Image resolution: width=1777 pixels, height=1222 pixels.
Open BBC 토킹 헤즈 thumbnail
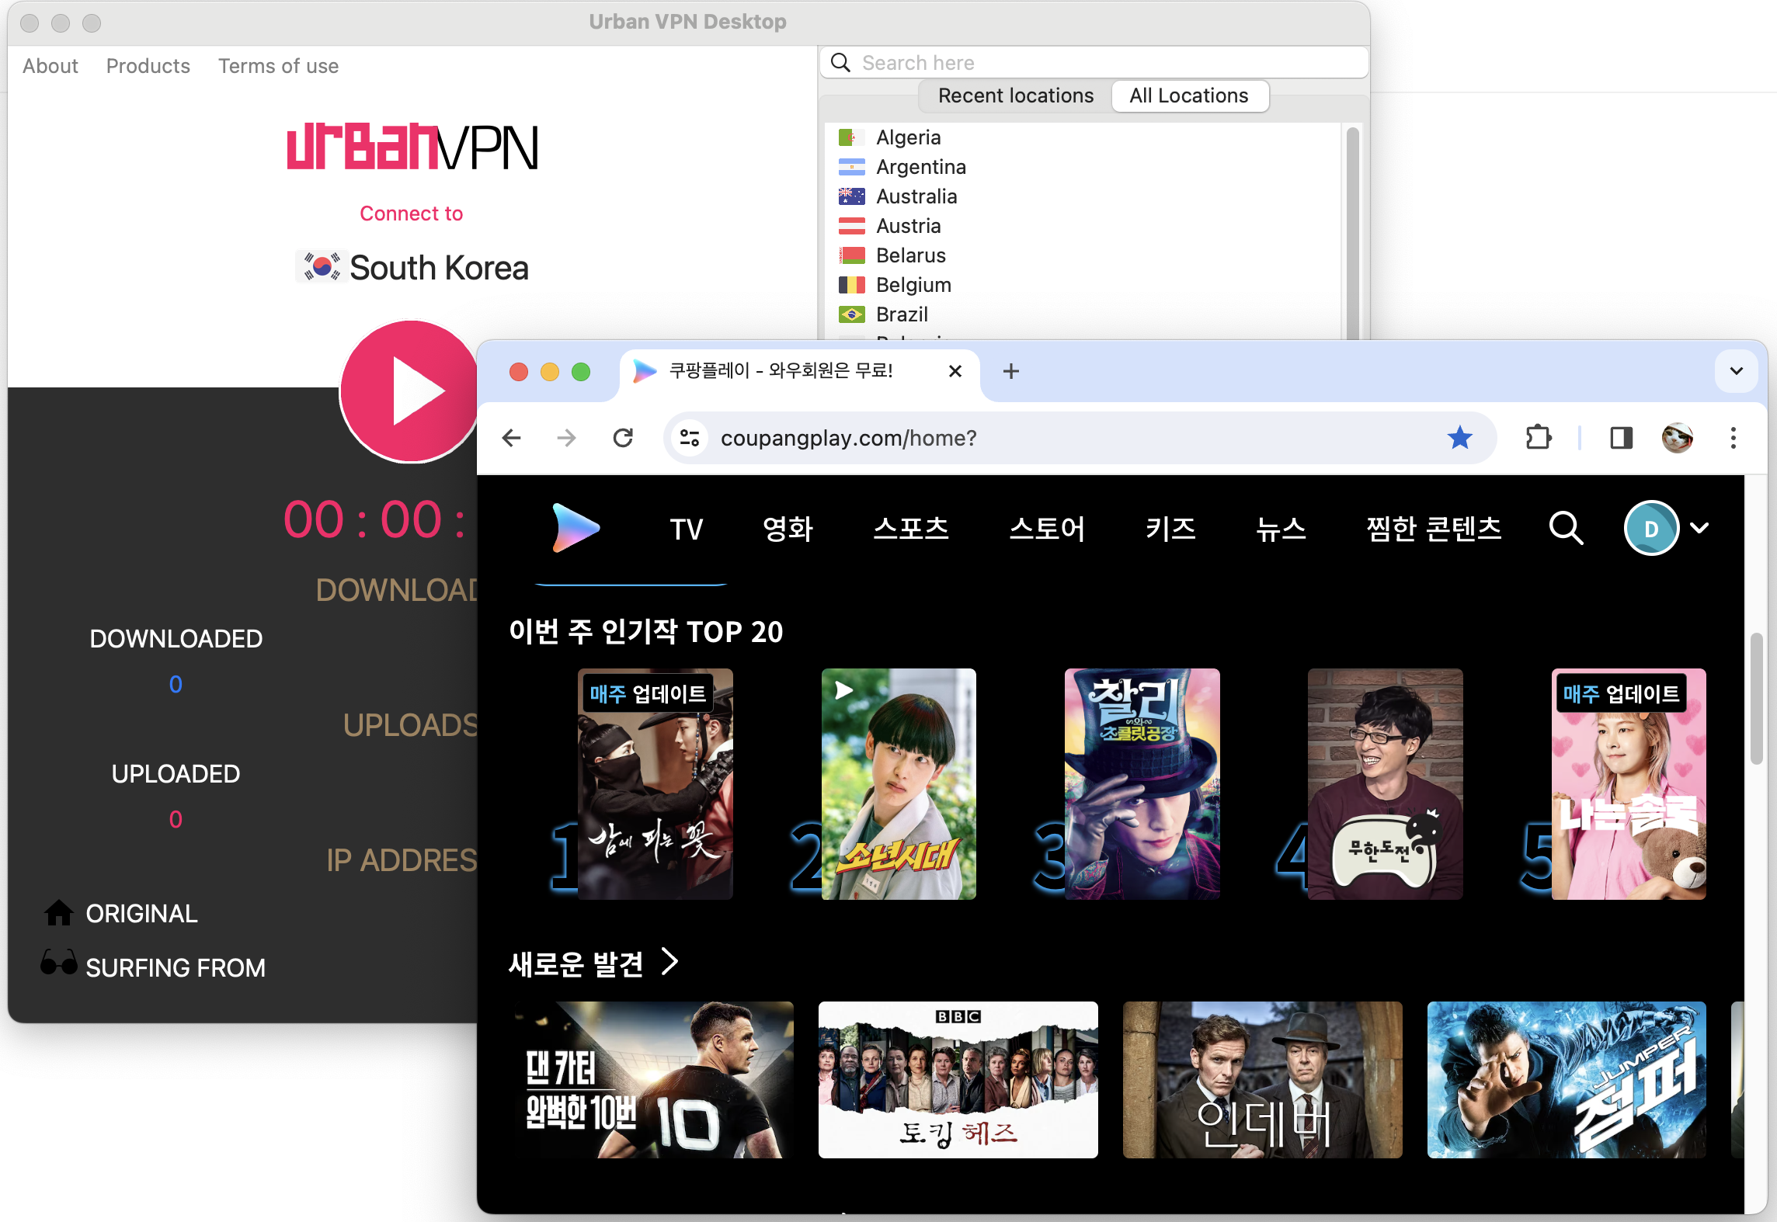pos(958,1080)
